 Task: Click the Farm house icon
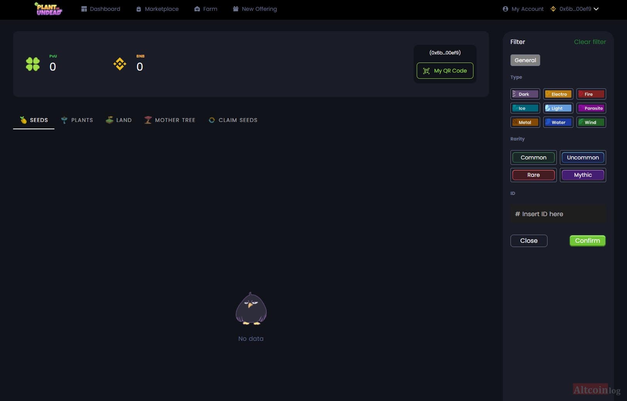tap(197, 9)
